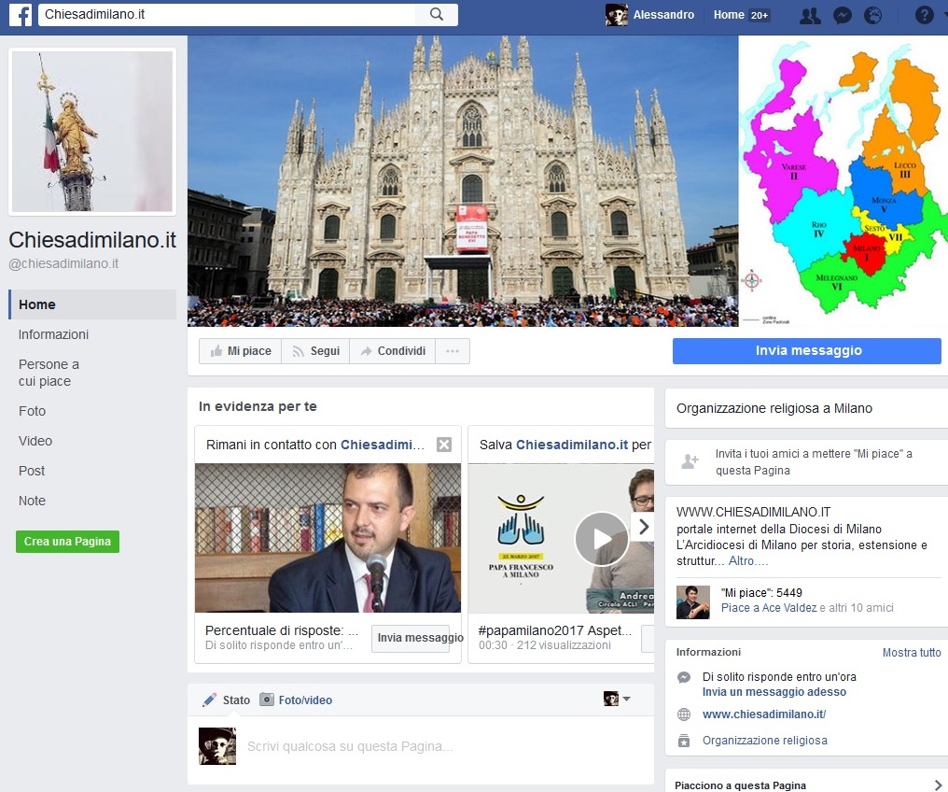Select Home in page sidebar
Viewport: 948px width, 792px height.
point(93,304)
